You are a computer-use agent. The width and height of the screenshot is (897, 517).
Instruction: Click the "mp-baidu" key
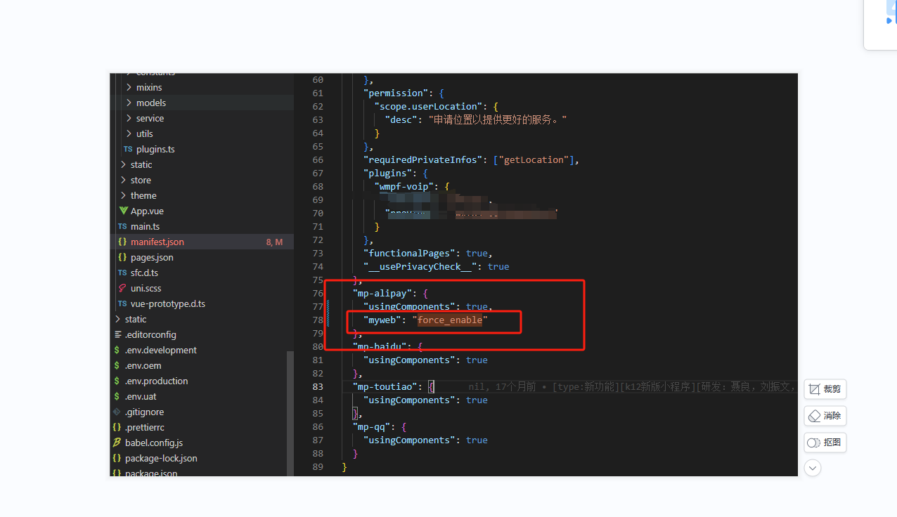(380, 346)
